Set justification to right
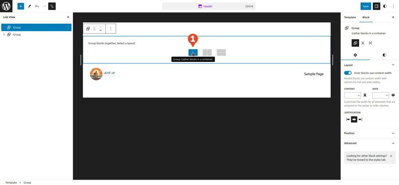The height and width of the screenshot is (185, 399). pyautogui.click(x=360, y=120)
